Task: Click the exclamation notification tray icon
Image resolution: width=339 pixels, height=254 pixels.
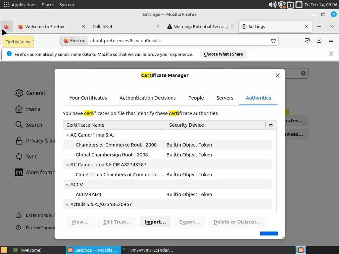Action: (290, 5)
